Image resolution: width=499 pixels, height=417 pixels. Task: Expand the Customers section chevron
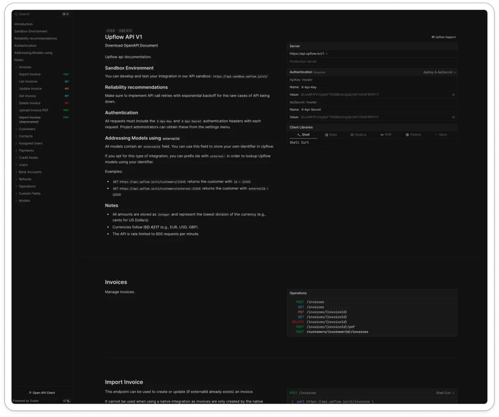coord(16,129)
